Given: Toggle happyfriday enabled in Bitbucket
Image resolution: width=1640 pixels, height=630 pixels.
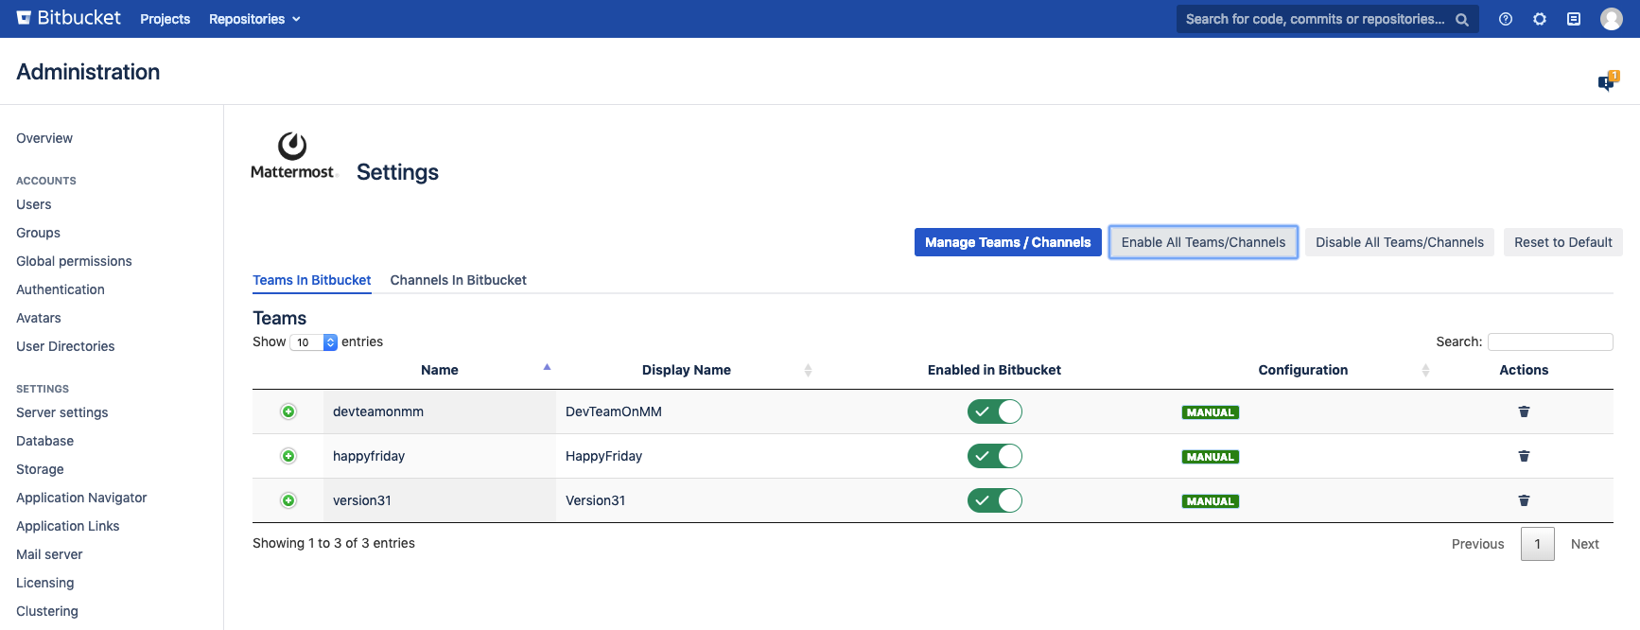Looking at the screenshot, I should (x=994, y=456).
